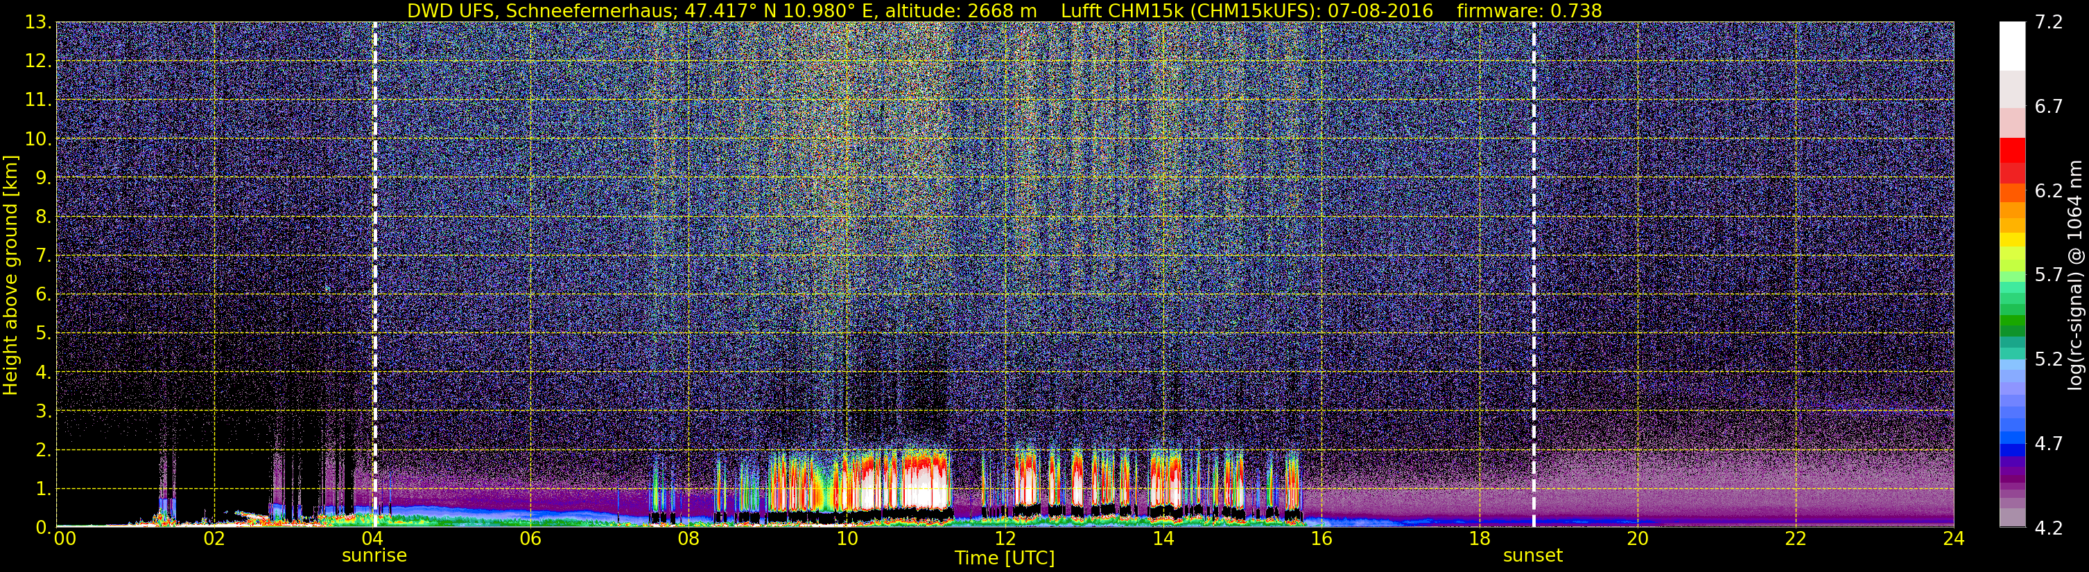Click the '4.' tick on the height axis

[x=42, y=372]
